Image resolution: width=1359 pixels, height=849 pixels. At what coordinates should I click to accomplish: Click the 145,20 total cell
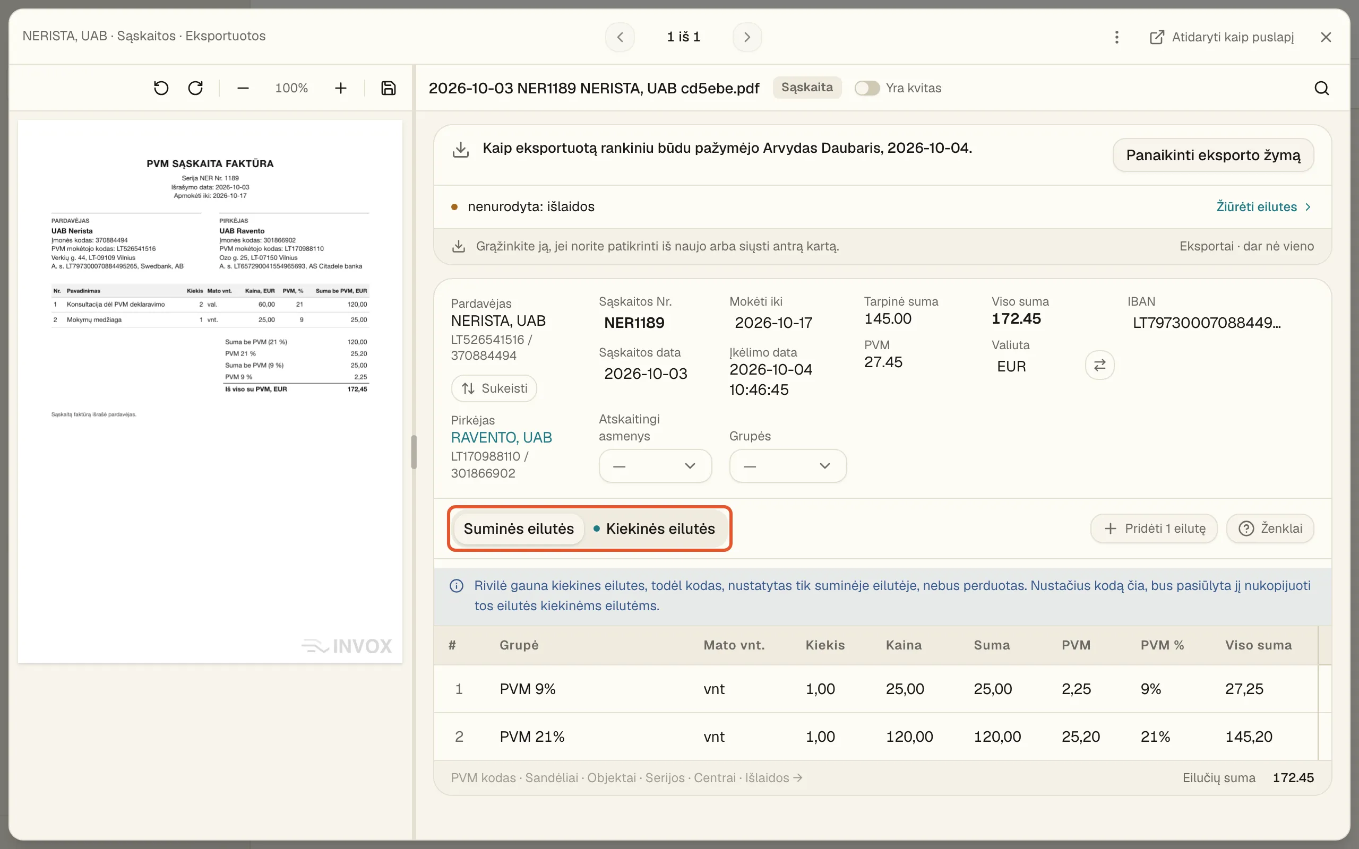(x=1249, y=737)
